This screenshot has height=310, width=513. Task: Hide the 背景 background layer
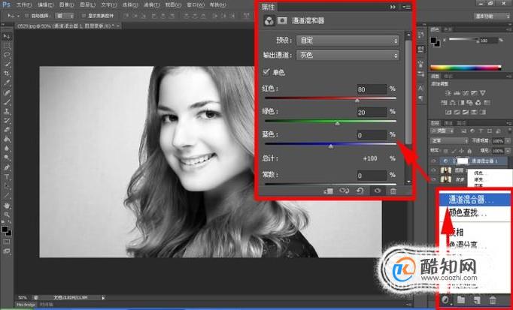pos(434,179)
